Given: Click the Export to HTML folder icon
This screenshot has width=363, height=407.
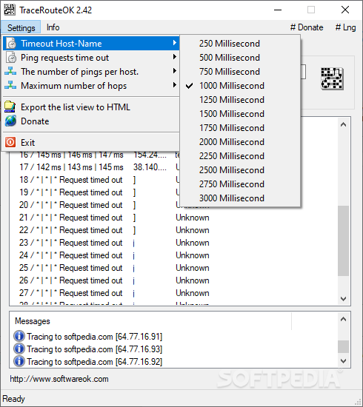Looking at the screenshot, I should pos(10,107).
